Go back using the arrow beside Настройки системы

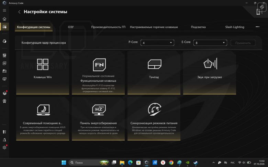pos(19,12)
